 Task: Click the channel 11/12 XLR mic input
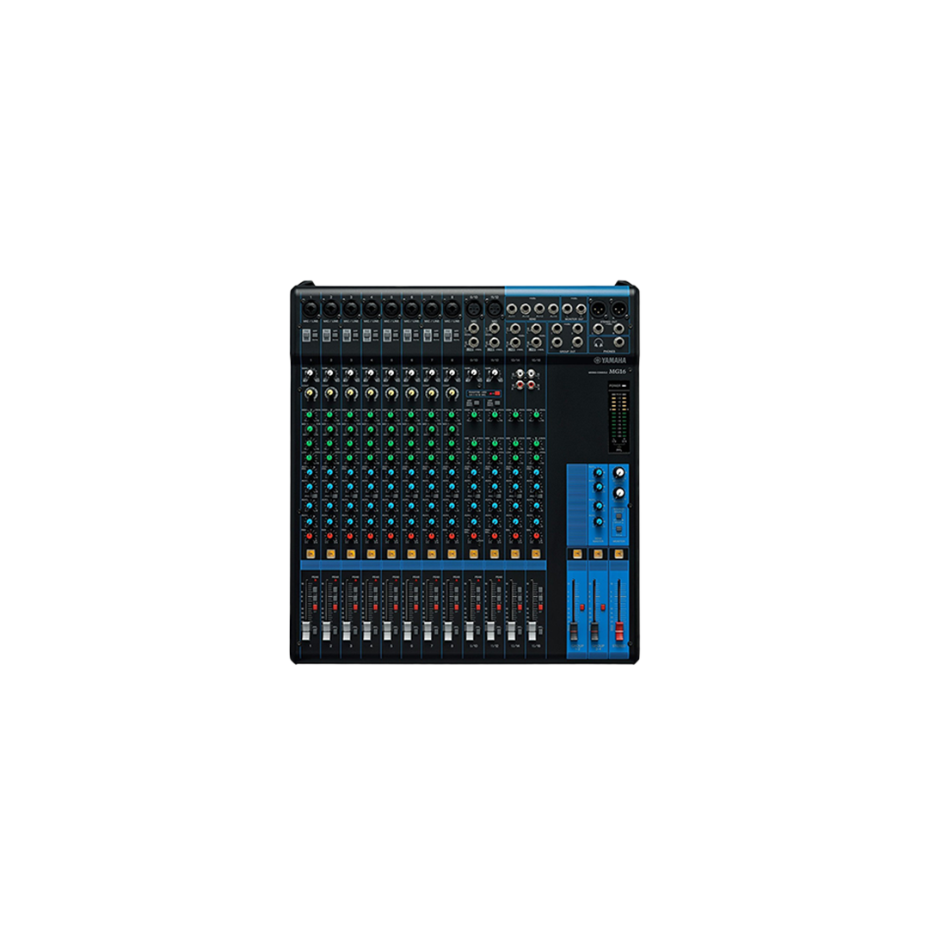pyautogui.click(x=494, y=309)
